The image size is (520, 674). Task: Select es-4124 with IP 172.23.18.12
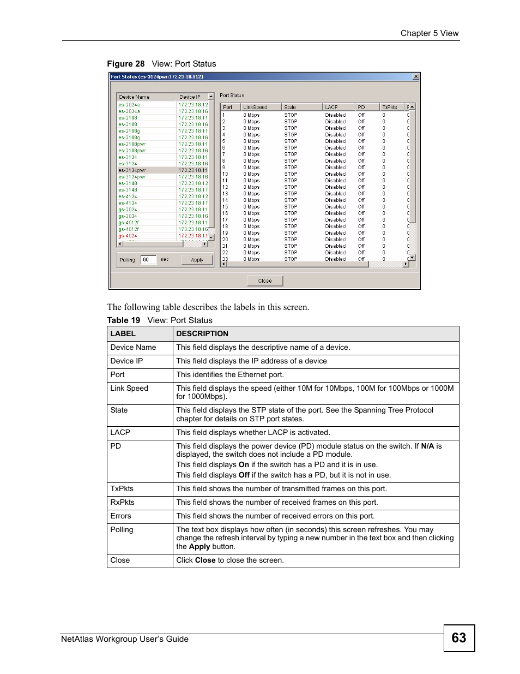point(163,196)
